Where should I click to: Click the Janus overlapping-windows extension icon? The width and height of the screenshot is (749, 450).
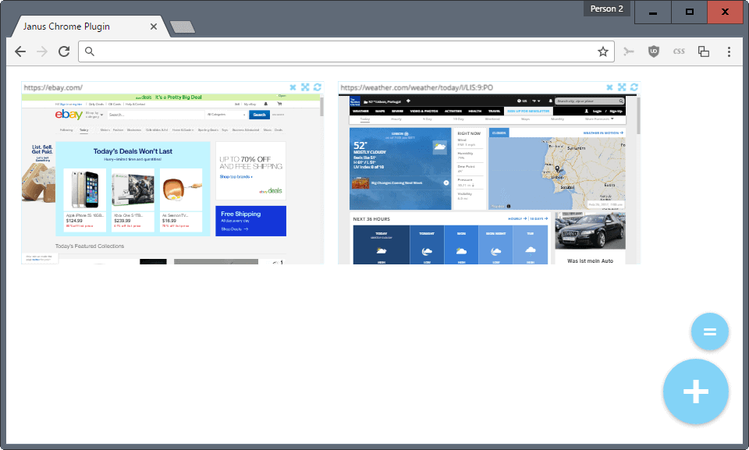click(x=704, y=51)
